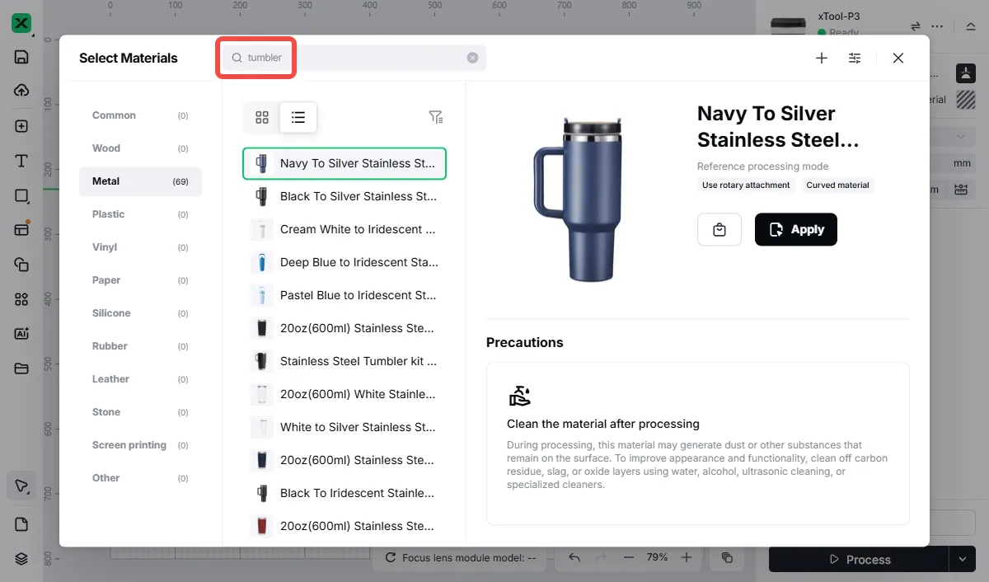
Task: Click the tumbler search field
Action: coord(355,58)
